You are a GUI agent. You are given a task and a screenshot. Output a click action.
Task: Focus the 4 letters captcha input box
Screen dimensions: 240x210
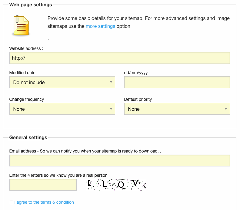(43, 185)
